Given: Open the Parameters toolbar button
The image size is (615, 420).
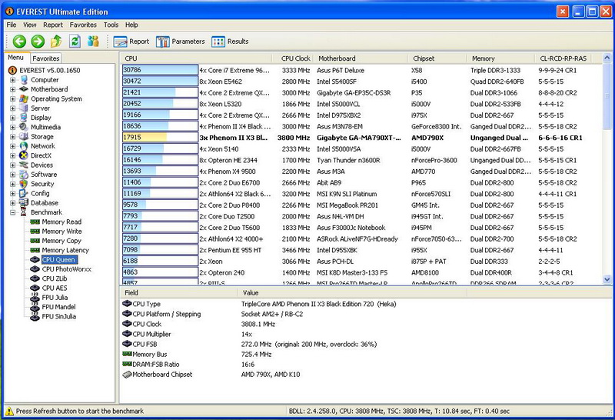Looking at the screenshot, I should (181, 42).
